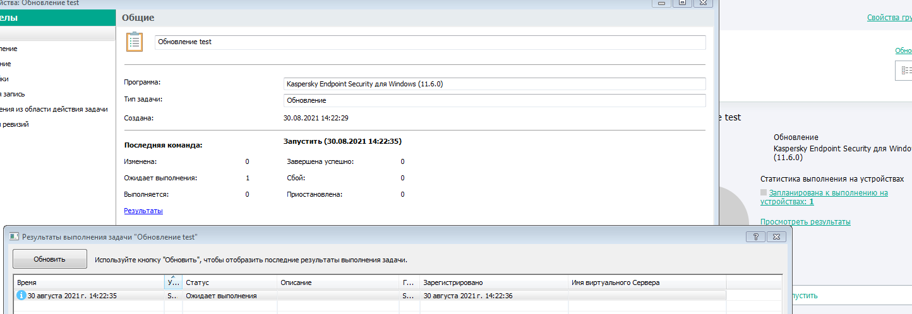Maximize the task properties window

tap(682, 3)
